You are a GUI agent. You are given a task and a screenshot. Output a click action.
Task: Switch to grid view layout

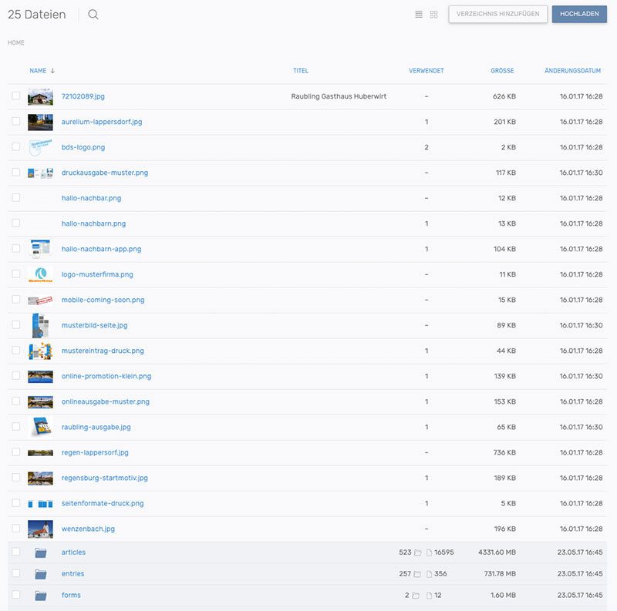click(x=433, y=15)
